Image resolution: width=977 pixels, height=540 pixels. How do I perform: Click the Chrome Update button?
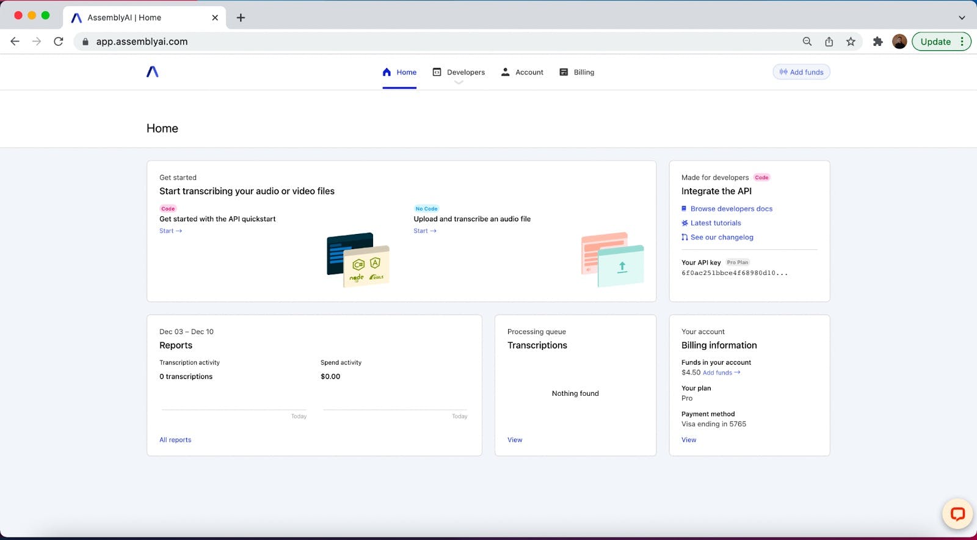(x=942, y=42)
